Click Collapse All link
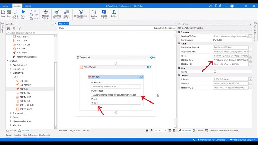The width and height of the screenshot is (258, 145). pyautogui.click(x=170, y=28)
